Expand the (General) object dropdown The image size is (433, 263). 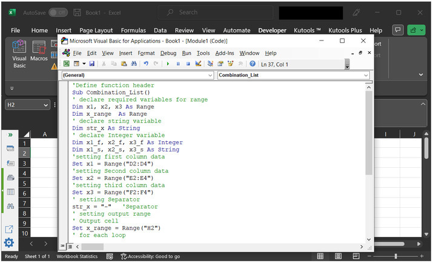click(x=210, y=75)
